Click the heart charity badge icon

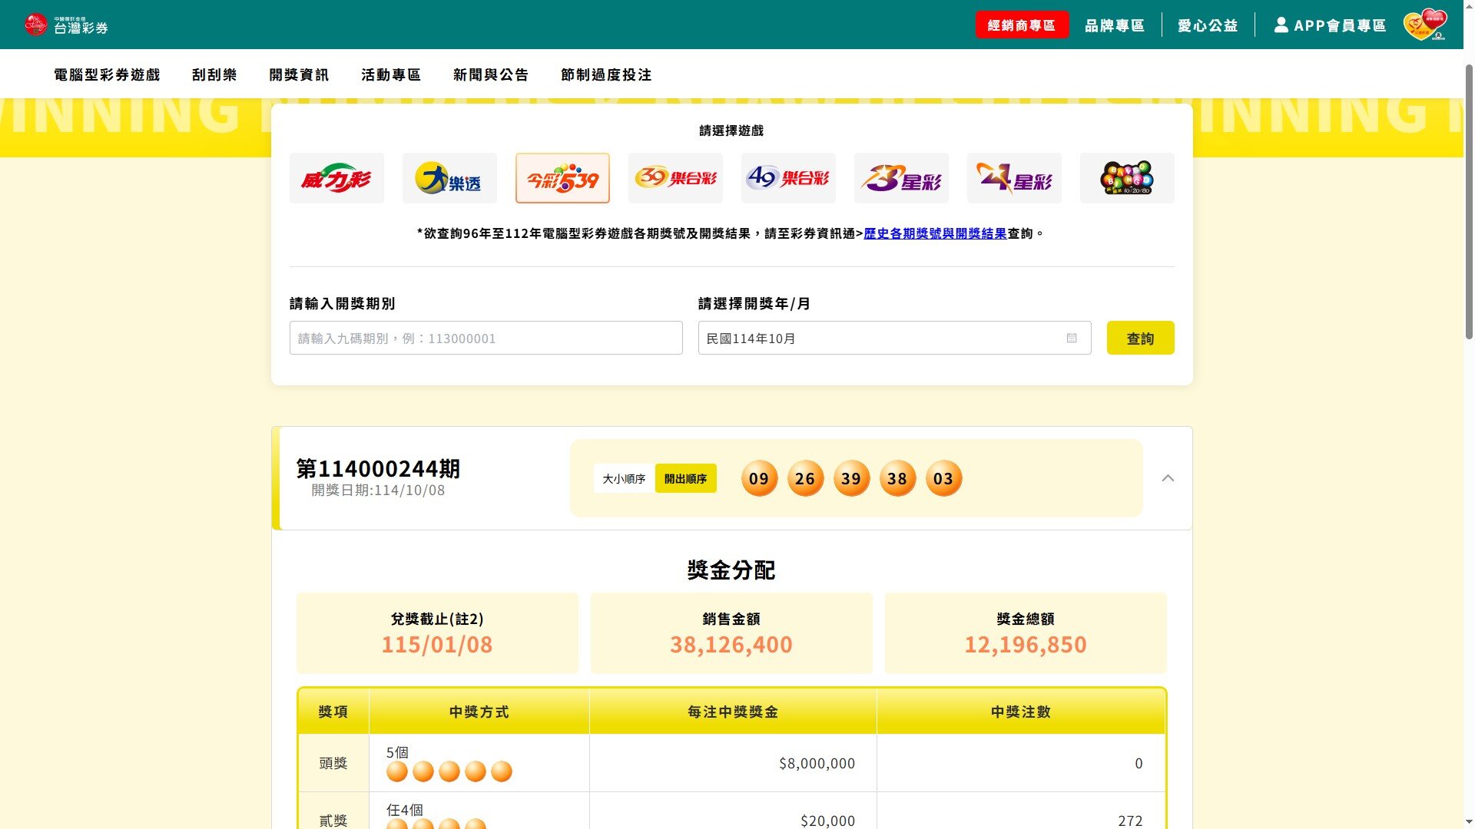[x=1425, y=25]
